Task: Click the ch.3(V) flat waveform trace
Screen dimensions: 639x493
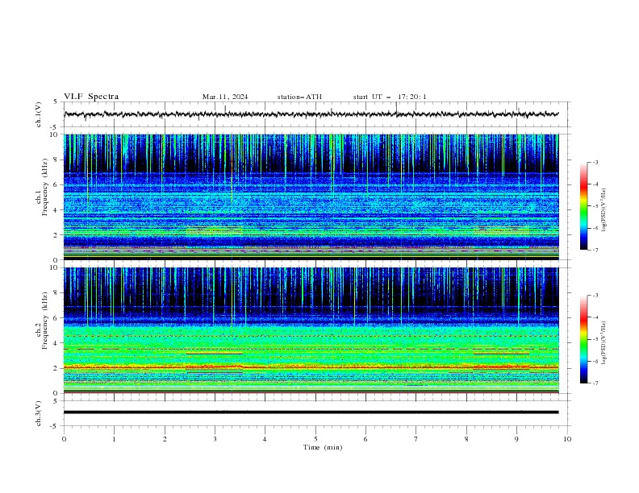Action: click(311, 412)
